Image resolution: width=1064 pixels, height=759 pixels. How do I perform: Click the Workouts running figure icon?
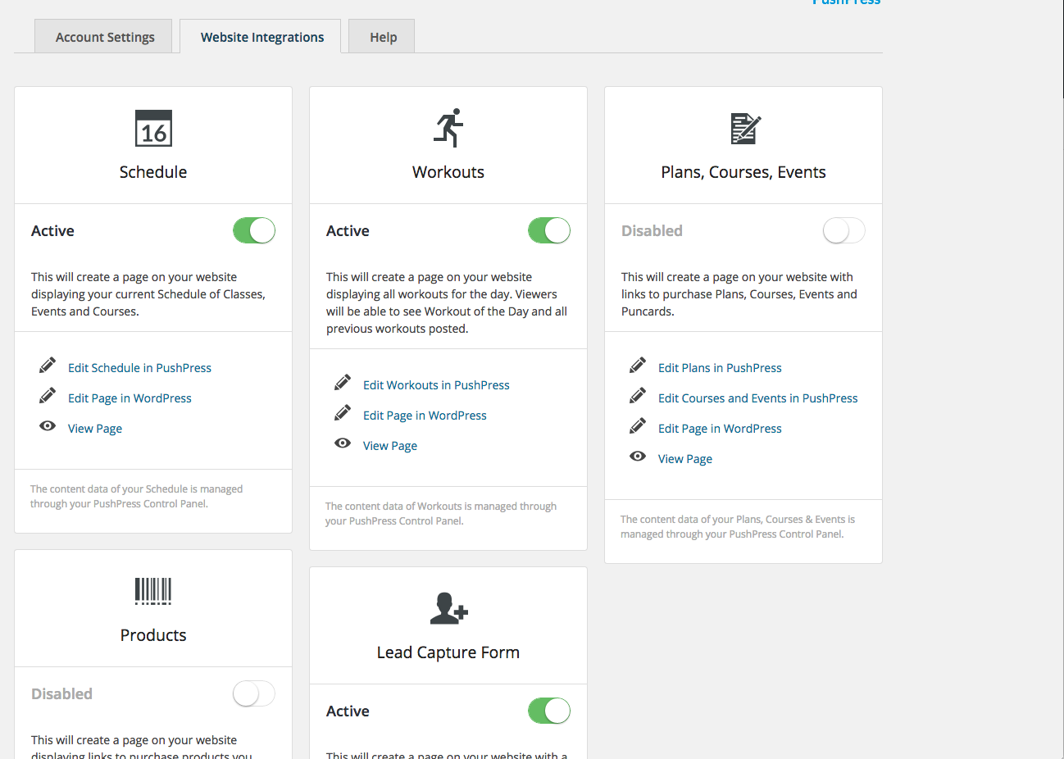click(x=448, y=128)
